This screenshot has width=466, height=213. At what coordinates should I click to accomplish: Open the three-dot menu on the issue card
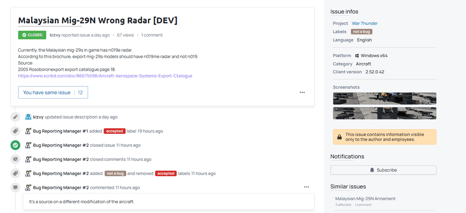click(302, 93)
